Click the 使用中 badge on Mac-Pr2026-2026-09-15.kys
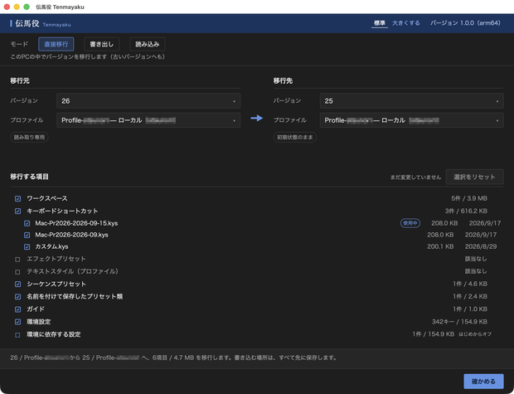 [410, 223]
